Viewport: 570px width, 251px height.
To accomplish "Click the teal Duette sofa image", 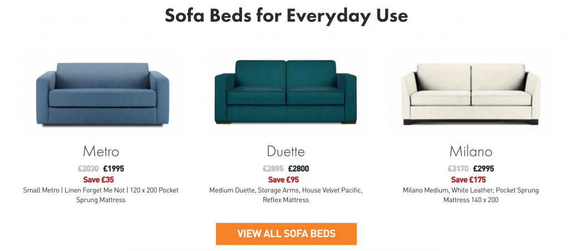I will [x=286, y=92].
